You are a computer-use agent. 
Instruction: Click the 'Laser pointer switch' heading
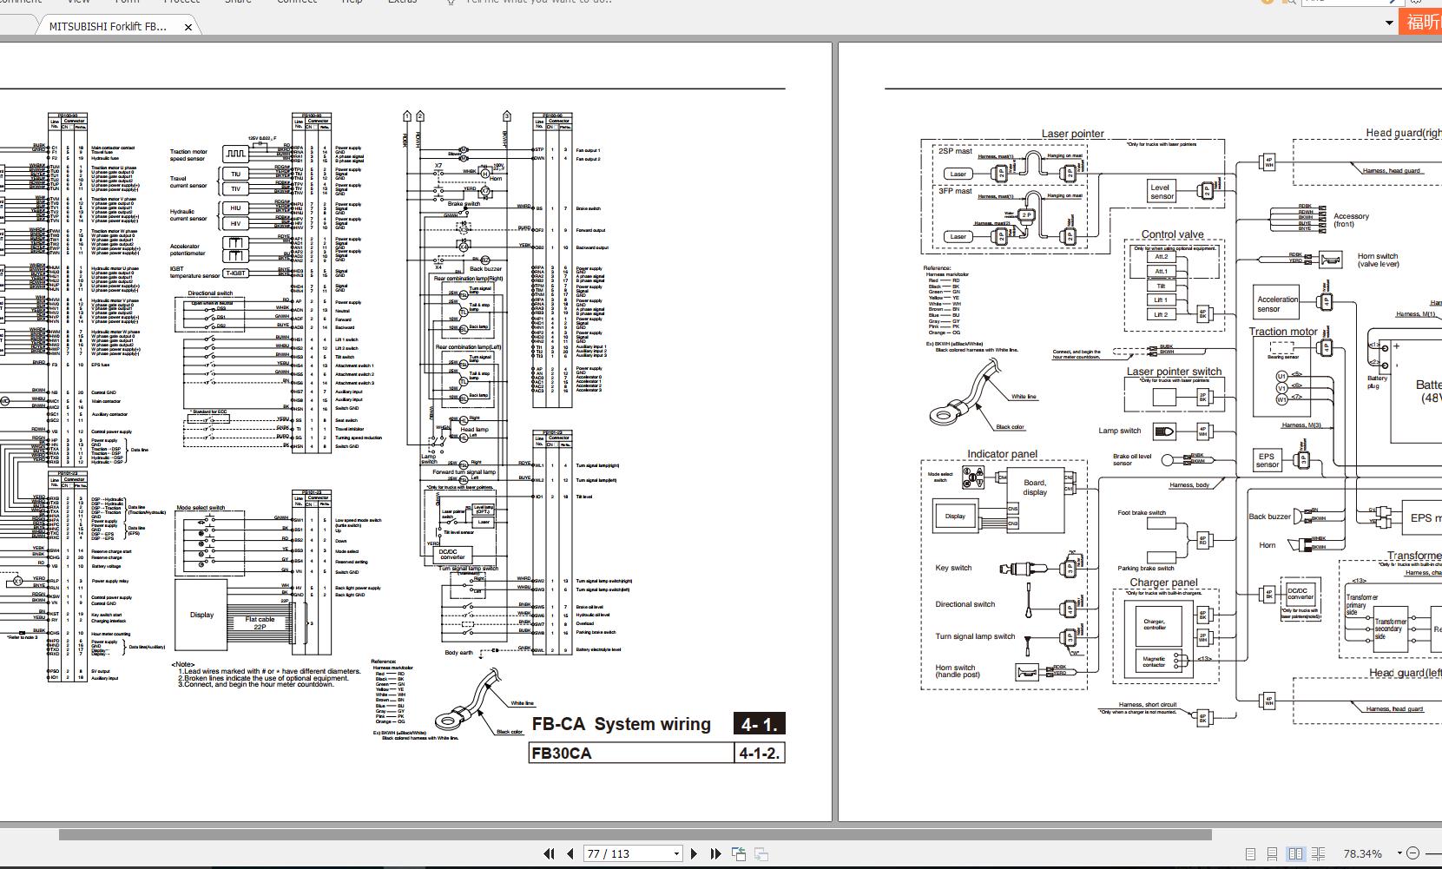click(1174, 372)
